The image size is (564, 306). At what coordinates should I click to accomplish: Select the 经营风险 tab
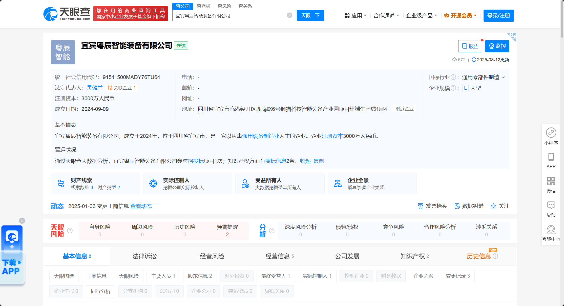coord(212,256)
